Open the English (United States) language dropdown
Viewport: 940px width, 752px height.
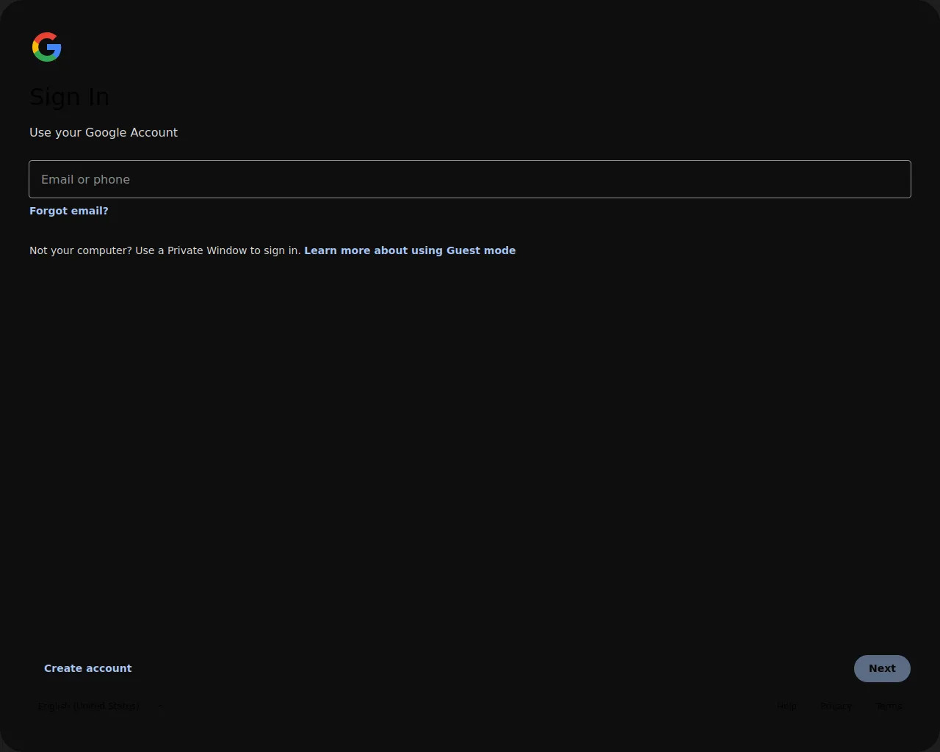(x=89, y=706)
